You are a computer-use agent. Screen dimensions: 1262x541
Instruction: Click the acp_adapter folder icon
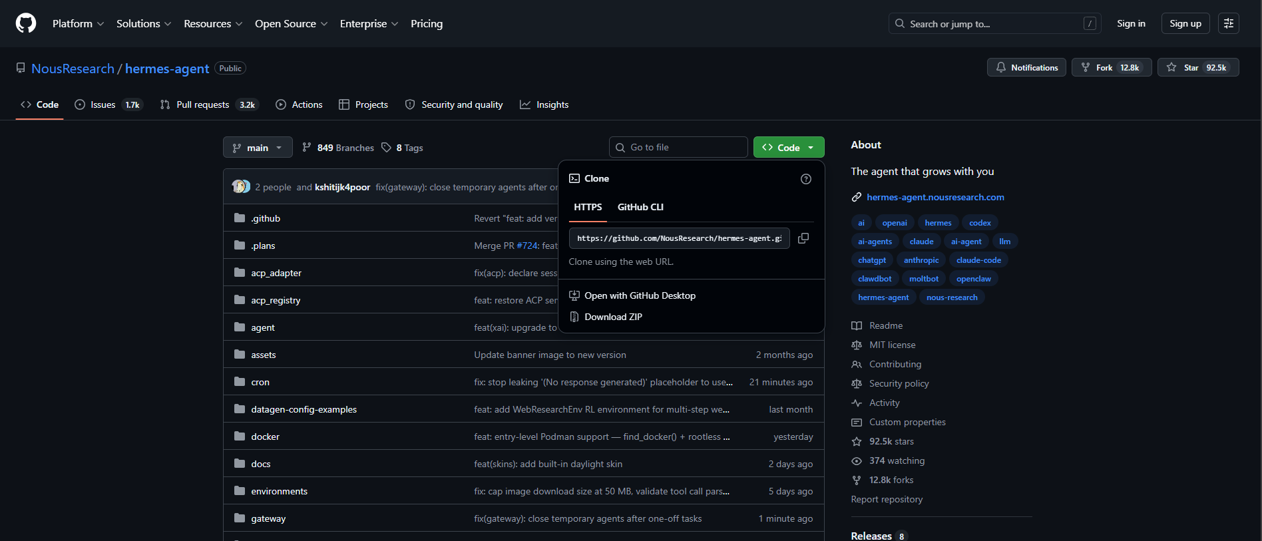[x=240, y=273]
